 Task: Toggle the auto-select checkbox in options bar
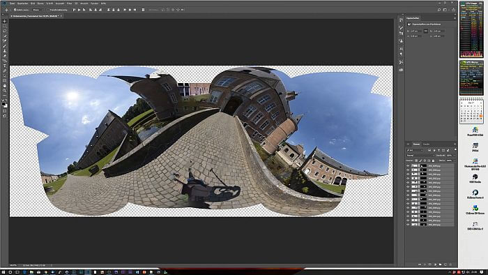pos(15,10)
